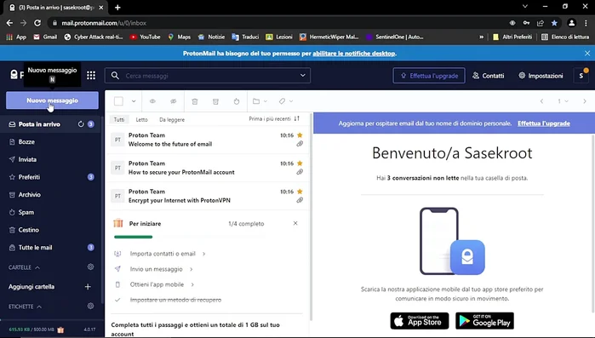Mark as unread with crossed eye icon
Screen dimensions: 595x338
click(174, 101)
